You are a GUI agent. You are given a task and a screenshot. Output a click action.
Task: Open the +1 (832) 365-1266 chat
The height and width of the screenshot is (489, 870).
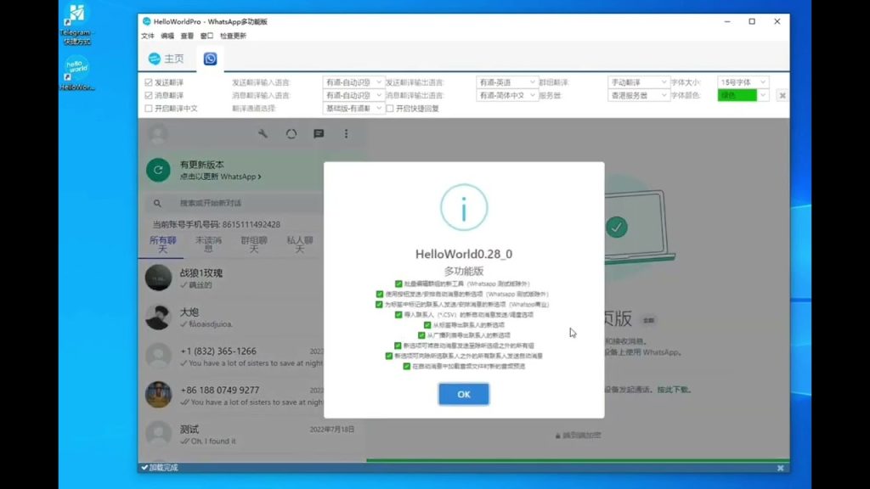pos(233,356)
